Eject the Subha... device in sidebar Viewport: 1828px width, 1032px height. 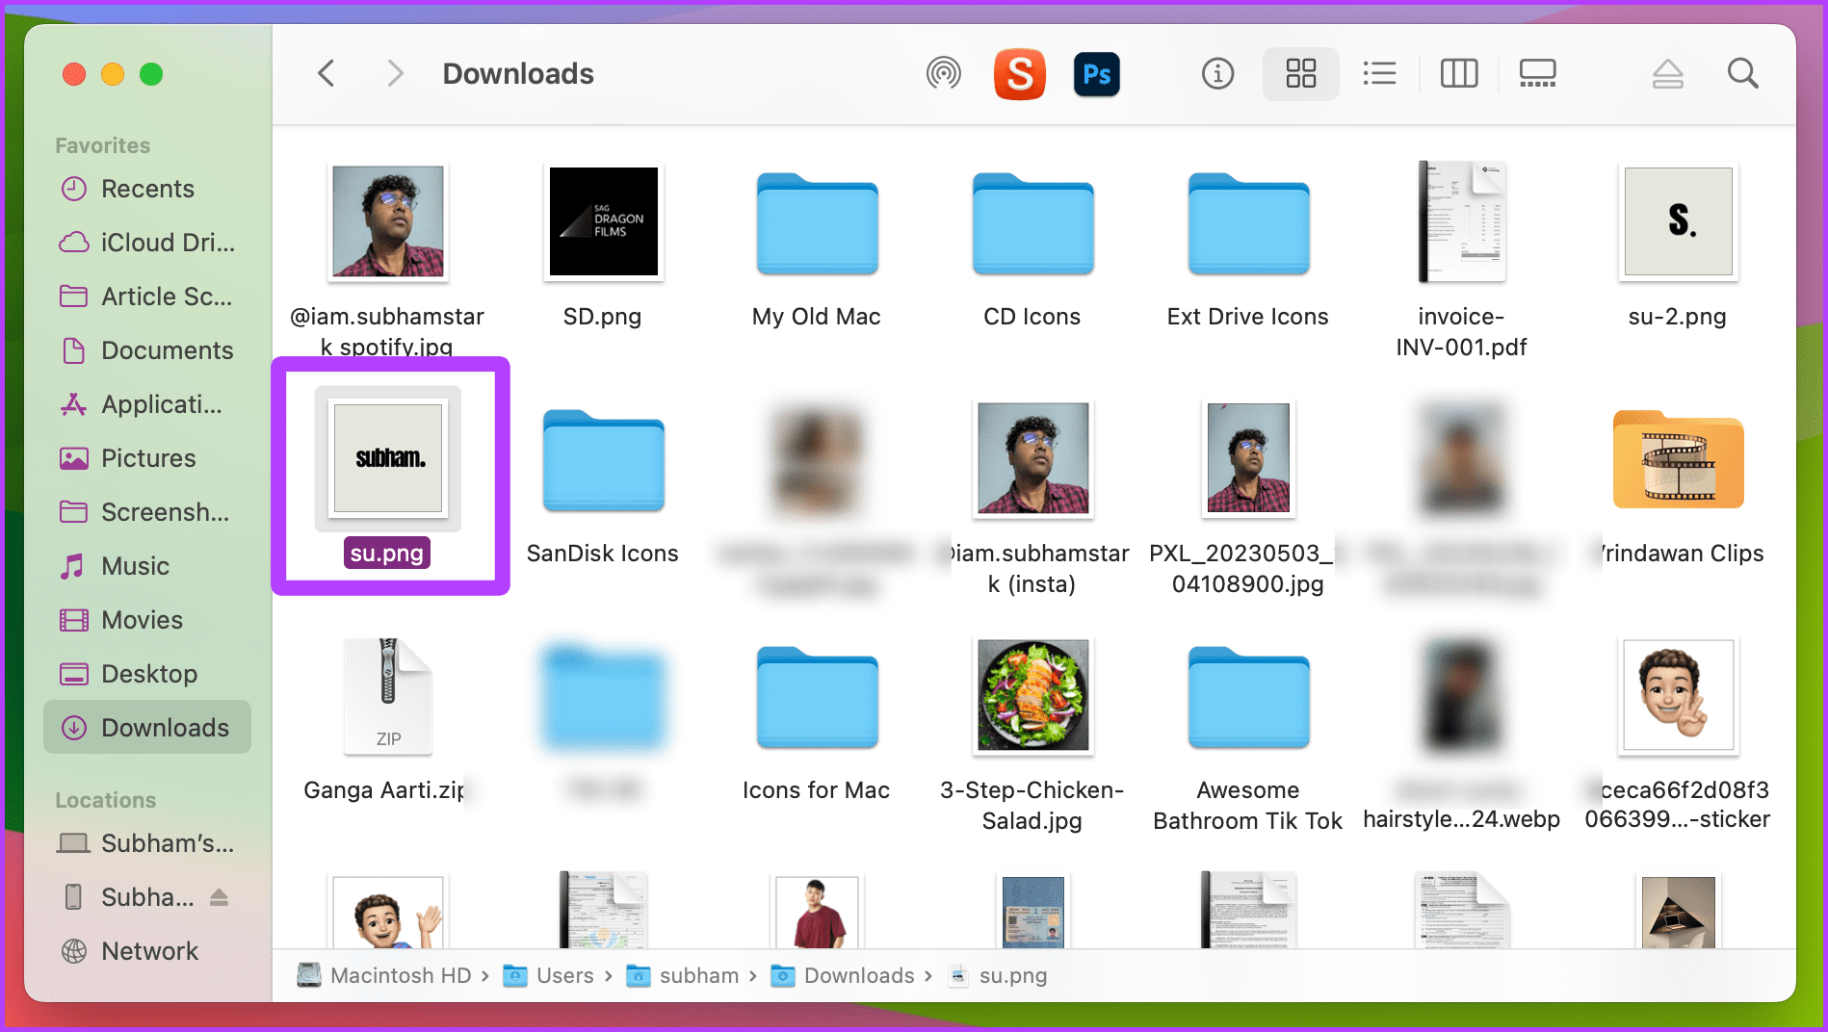pos(220,897)
